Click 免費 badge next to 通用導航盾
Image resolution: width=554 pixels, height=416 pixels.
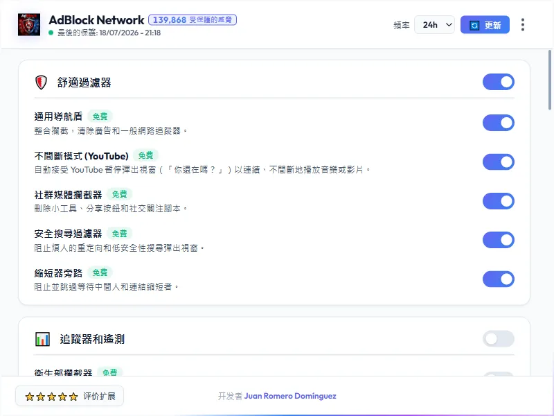100,116
